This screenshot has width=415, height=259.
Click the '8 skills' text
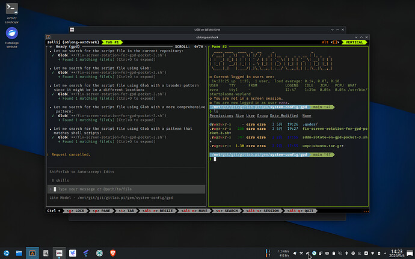tap(60, 180)
